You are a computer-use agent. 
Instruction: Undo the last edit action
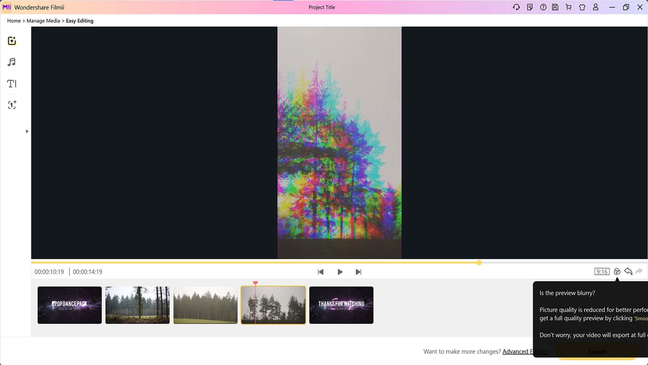(629, 272)
